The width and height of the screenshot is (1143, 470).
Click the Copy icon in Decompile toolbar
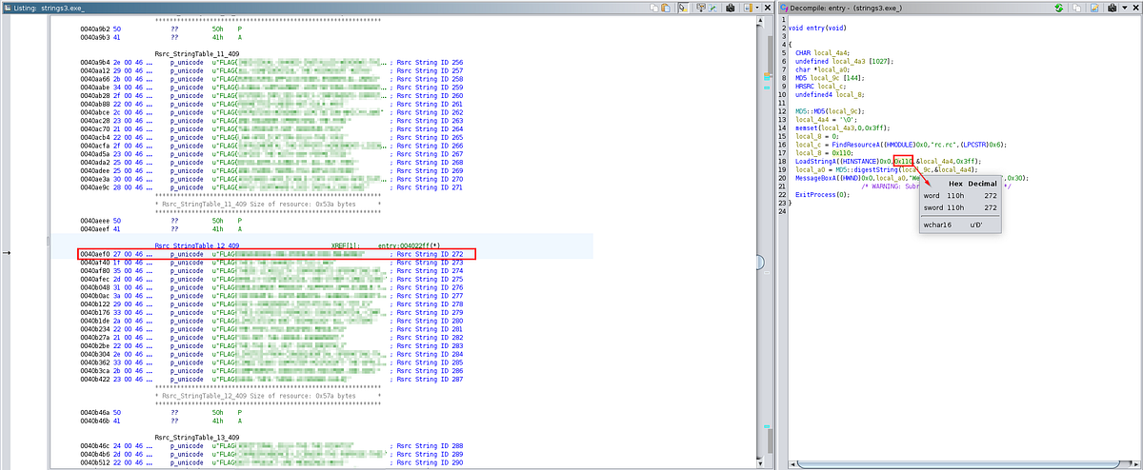coord(1076,7)
